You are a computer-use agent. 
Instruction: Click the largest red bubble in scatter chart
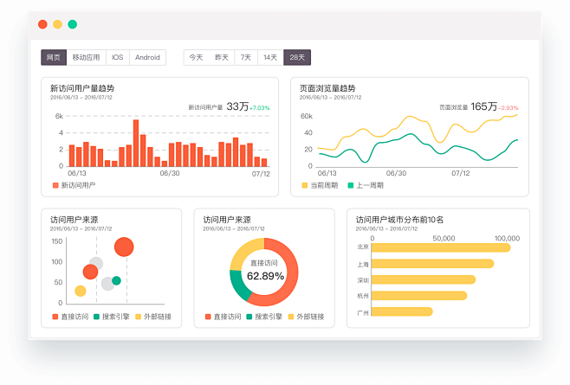click(124, 247)
